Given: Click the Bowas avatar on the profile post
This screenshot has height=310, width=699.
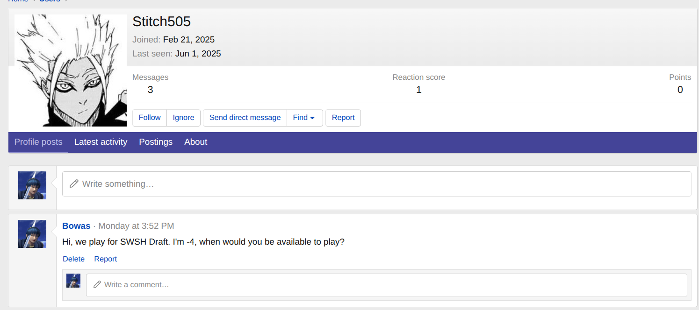Looking at the screenshot, I should point(32,234).
